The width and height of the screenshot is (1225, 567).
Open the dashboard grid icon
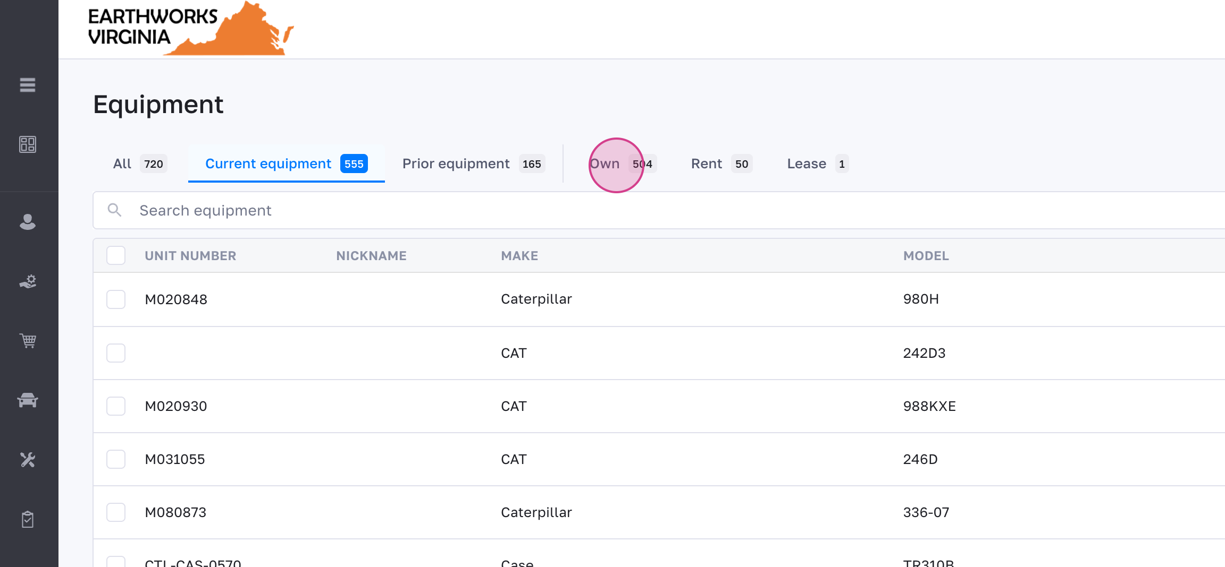pos(28,144)
